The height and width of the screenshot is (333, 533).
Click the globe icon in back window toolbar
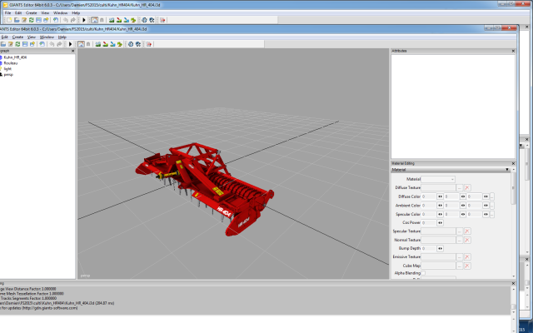click(144, 20)
